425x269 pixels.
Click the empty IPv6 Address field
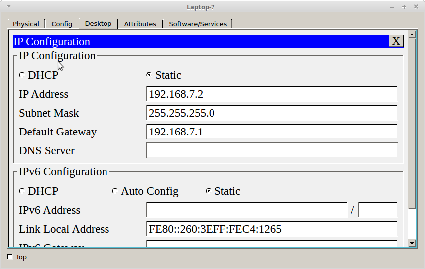[x=247, y=210]
